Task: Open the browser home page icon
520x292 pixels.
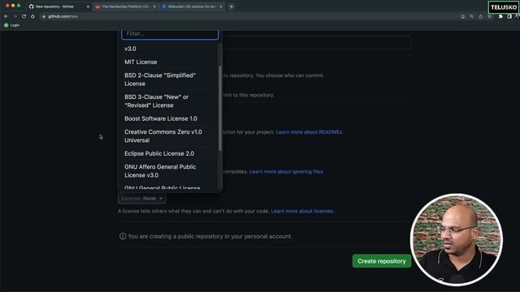Action: [x=32, y=16]
